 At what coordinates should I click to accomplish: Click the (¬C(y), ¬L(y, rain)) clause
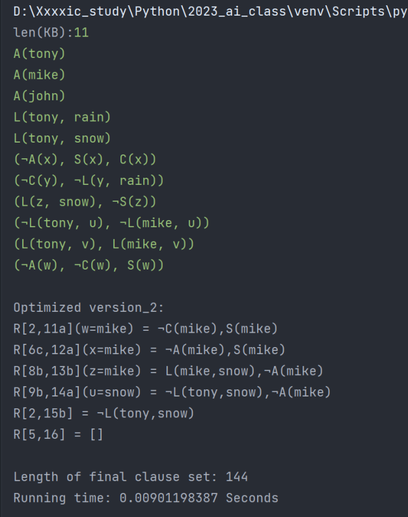(x=88, y=180)
